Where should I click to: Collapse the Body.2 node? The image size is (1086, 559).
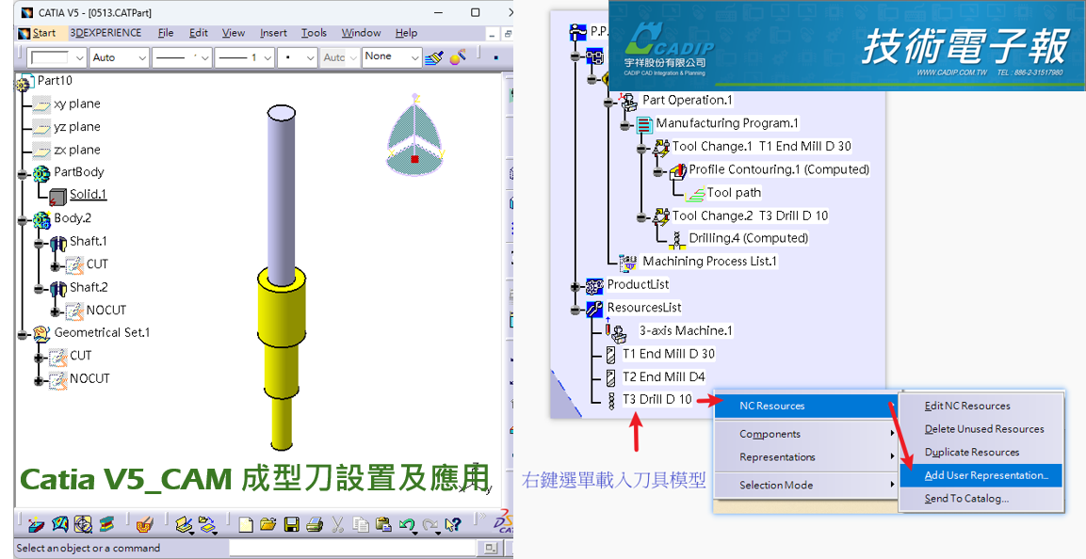(x=23, y=219)
